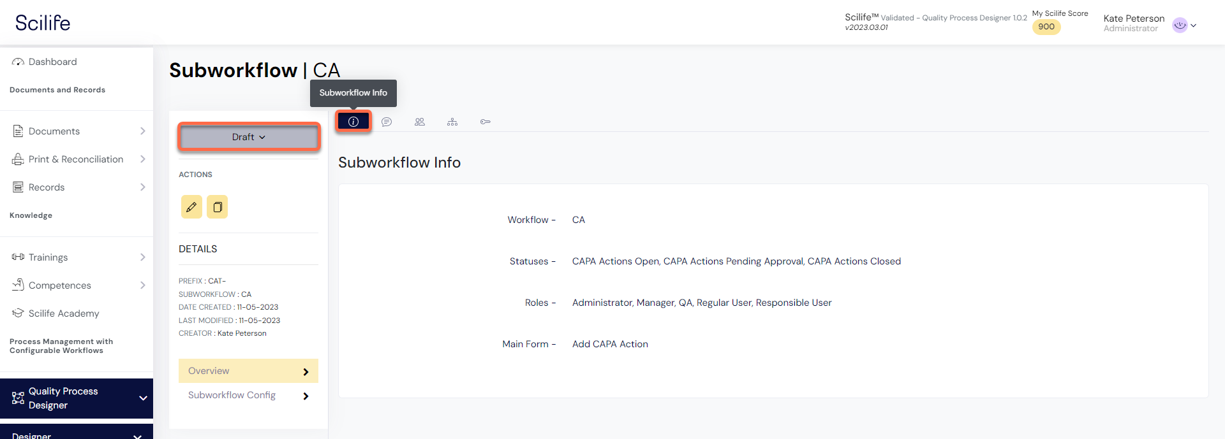Collapse the Quality Process Designer section
The image size is (1225, 439).
click(143, 398)
